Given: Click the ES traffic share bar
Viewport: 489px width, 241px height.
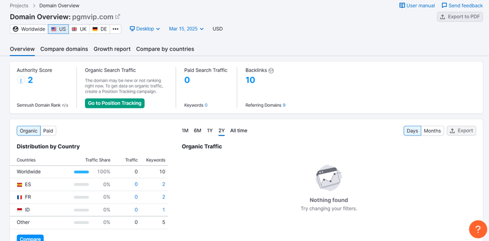Looking at the screenshot, I should tap(81, 185).
